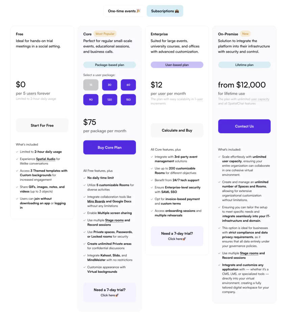This screenshot has width=287, height=318.
Task: Switch to the One-time events tab
Action: coord(123,10)
